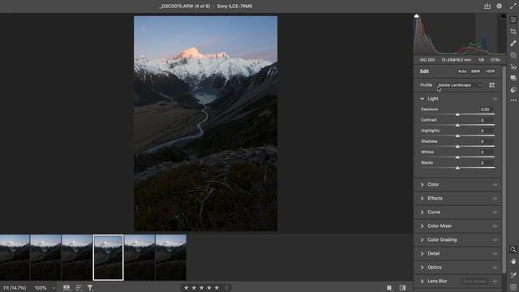Expand the Curve panel

click(x=422, y=213)
